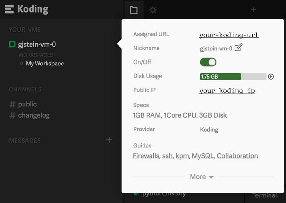The image size is (286, 203).
Task: Toggle the VM On/Off switch
Action: (x=208, y=62)
